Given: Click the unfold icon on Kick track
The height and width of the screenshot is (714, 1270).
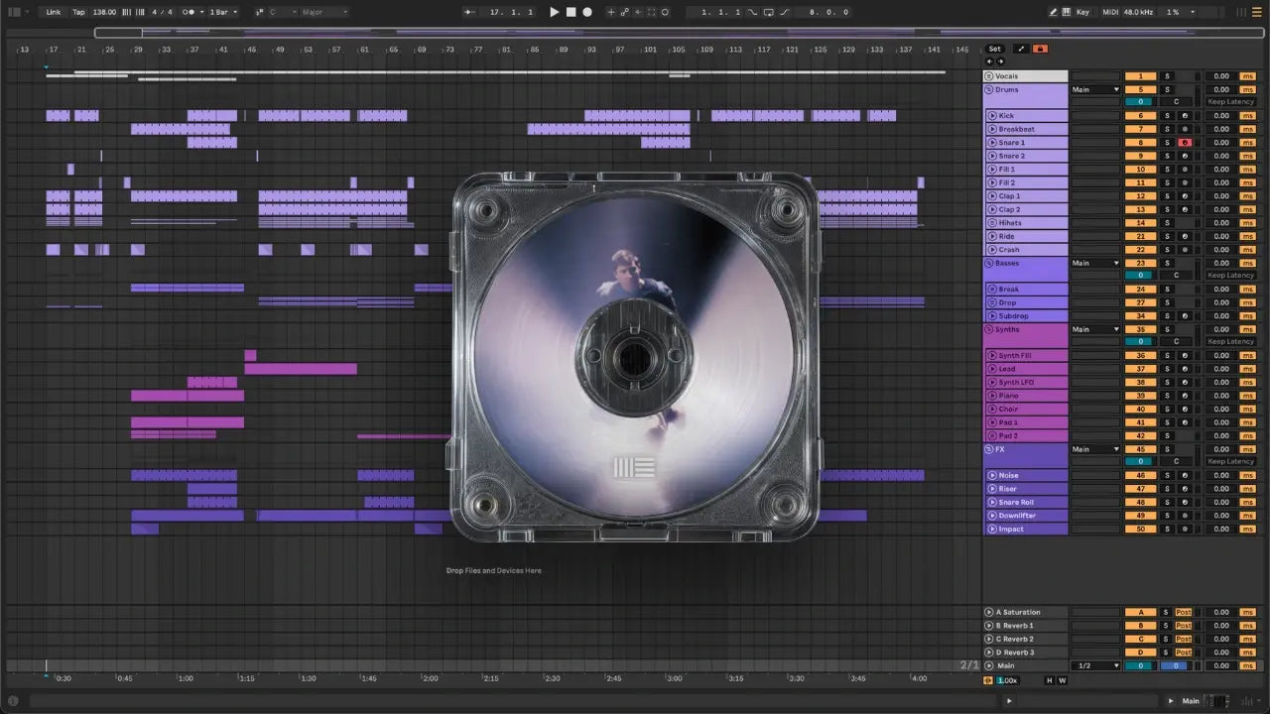Looking at the screenshot, I should [x=991, y=116].
